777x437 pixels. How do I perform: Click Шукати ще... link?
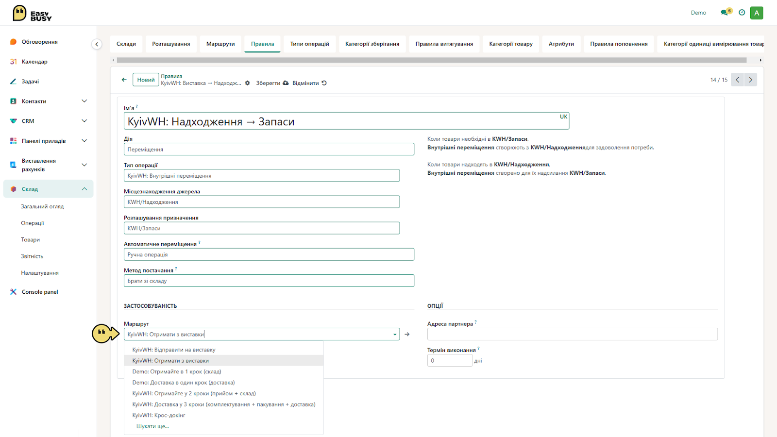point(152,426)
